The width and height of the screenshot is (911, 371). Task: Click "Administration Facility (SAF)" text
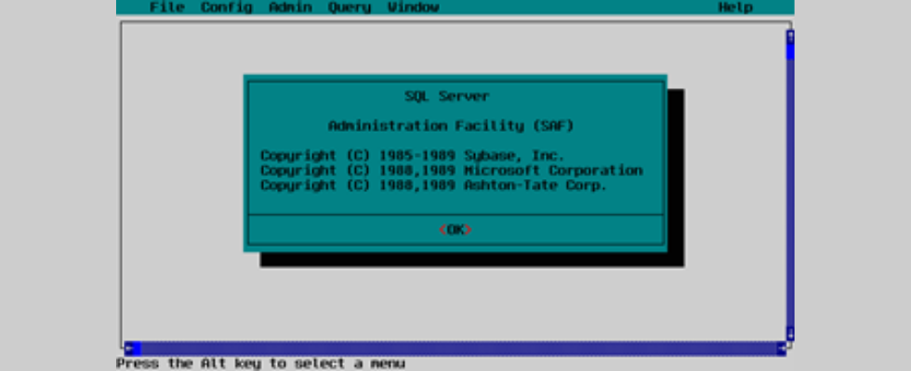[x=451, y=126]
